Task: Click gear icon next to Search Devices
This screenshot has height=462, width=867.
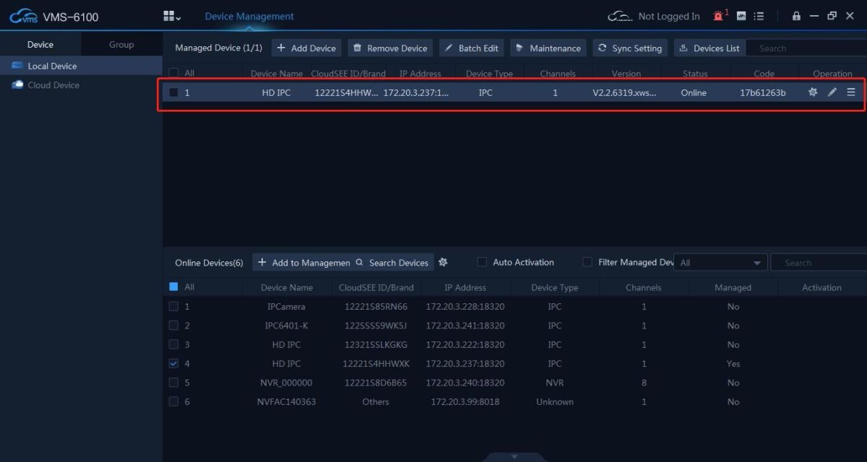Action: pos(443,262)
